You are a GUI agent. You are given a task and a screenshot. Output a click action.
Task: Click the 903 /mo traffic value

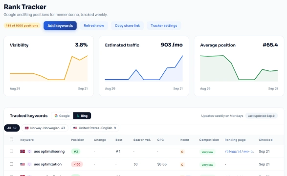pyautogui.click(x=172, y=45)
